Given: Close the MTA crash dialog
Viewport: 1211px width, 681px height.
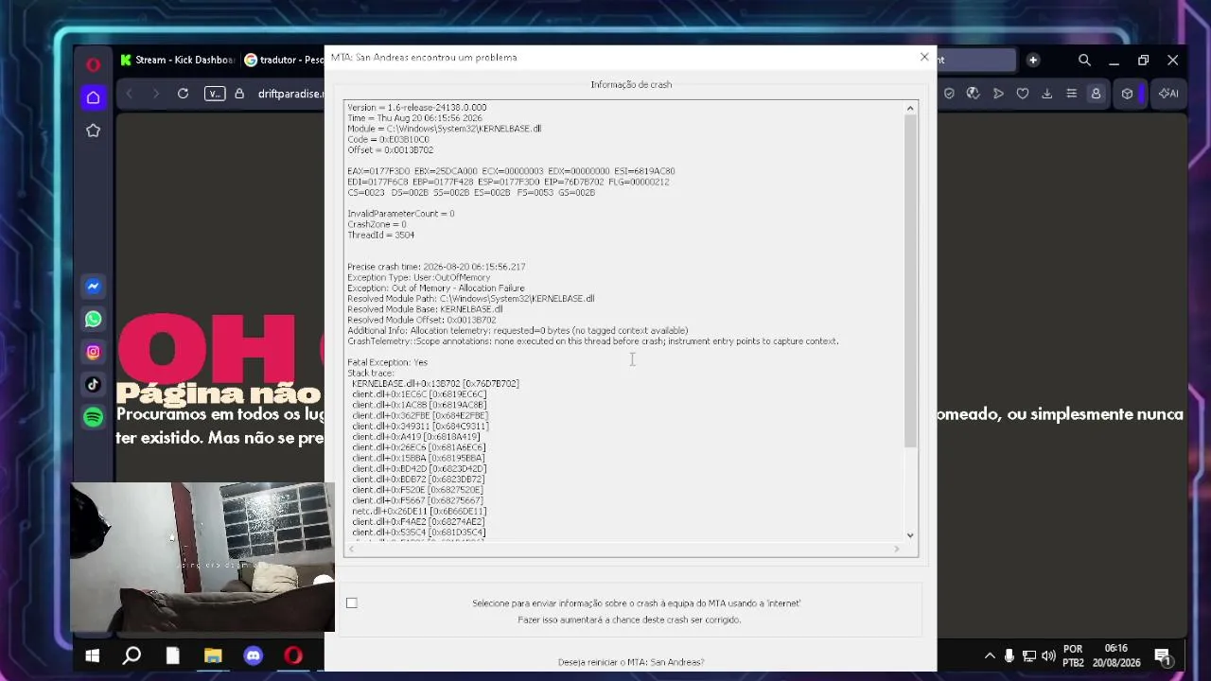Looking at the screenshot, I should pos(924,57).
